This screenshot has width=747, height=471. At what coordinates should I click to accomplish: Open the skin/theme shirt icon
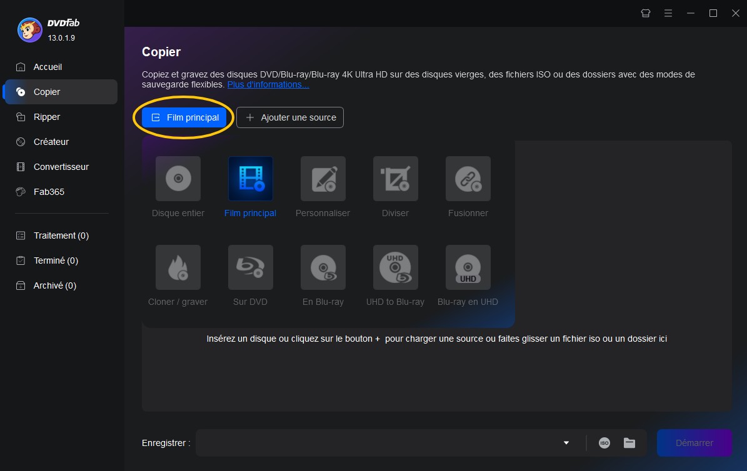[x=646, y=13]
